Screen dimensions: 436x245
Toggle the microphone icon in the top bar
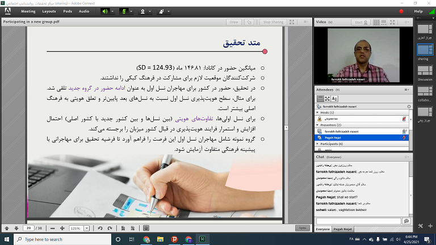[124, 11]
